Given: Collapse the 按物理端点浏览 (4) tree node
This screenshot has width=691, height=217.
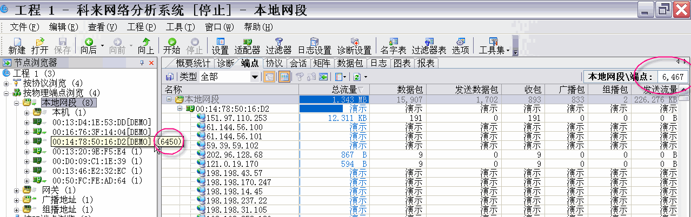Looking at the screenshot, I should click(6, 93).
